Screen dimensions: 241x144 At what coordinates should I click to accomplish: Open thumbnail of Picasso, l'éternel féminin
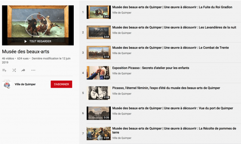coord(99,93)
